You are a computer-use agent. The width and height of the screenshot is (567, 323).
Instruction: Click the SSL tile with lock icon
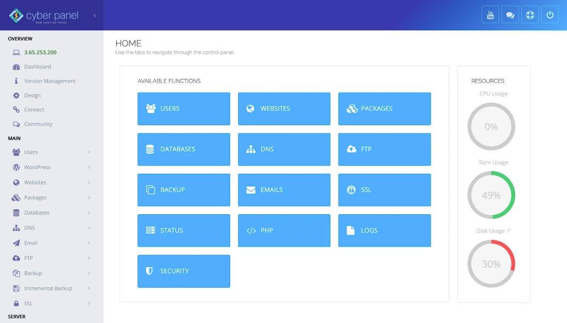pyautogui.click(x=384, y=190)
